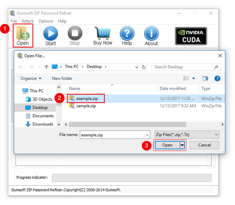Expand the recent locations dropdown arrow
Image resolution: width=235 pixels, height=205 pixels.
point(39,67)
